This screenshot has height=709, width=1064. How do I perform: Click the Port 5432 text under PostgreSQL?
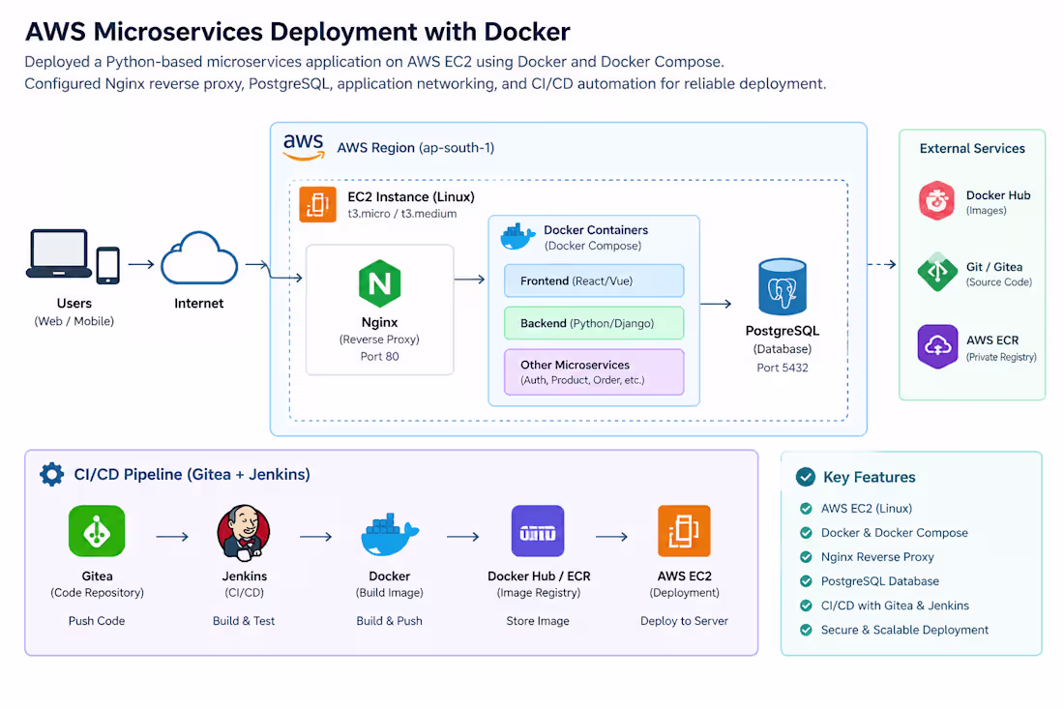(x=783, y=368)
